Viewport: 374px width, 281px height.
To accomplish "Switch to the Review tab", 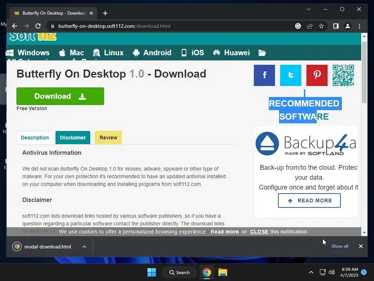I will (108, 138).
